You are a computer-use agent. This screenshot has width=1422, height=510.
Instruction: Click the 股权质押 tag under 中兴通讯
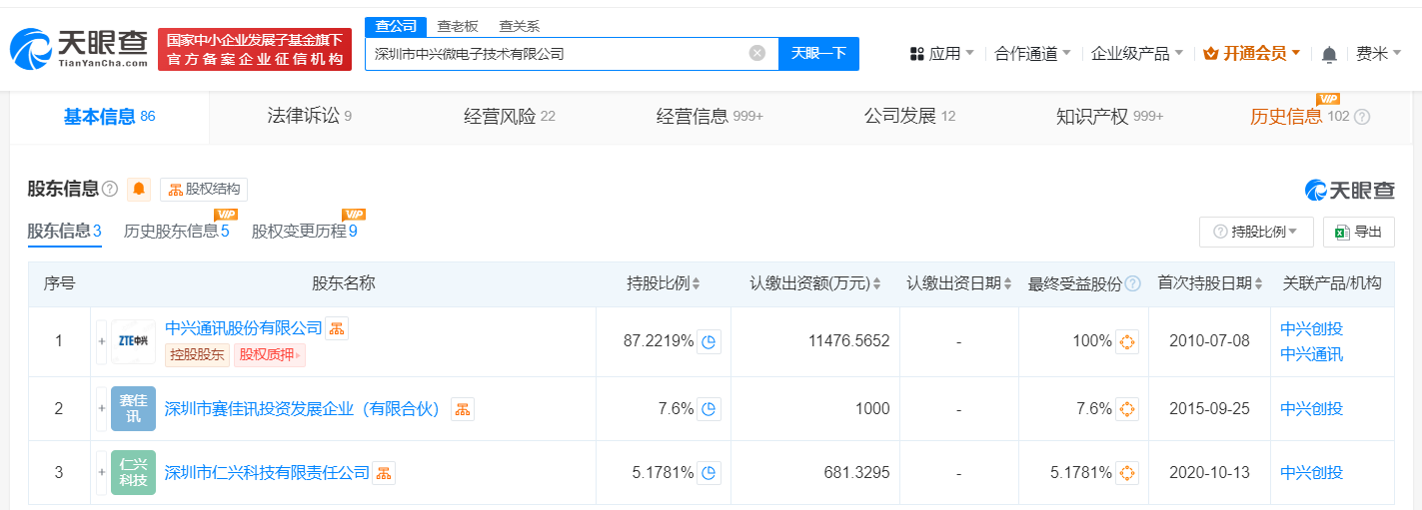pos(270,354)
